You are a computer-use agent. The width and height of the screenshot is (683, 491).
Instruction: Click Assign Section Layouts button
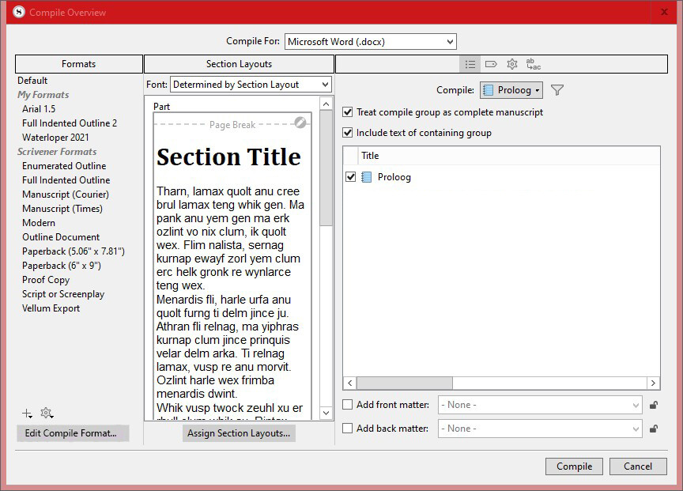click(239, 433)
